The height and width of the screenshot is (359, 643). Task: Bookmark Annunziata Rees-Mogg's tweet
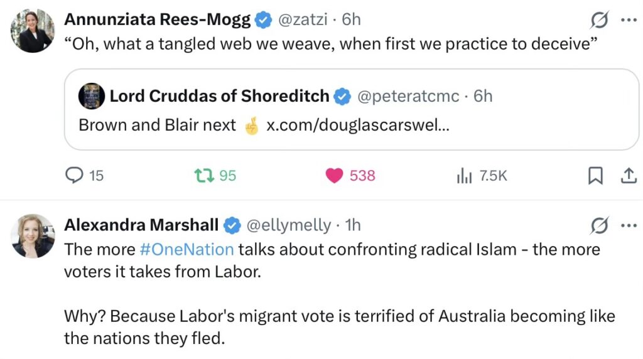click(x=595, y=176)
